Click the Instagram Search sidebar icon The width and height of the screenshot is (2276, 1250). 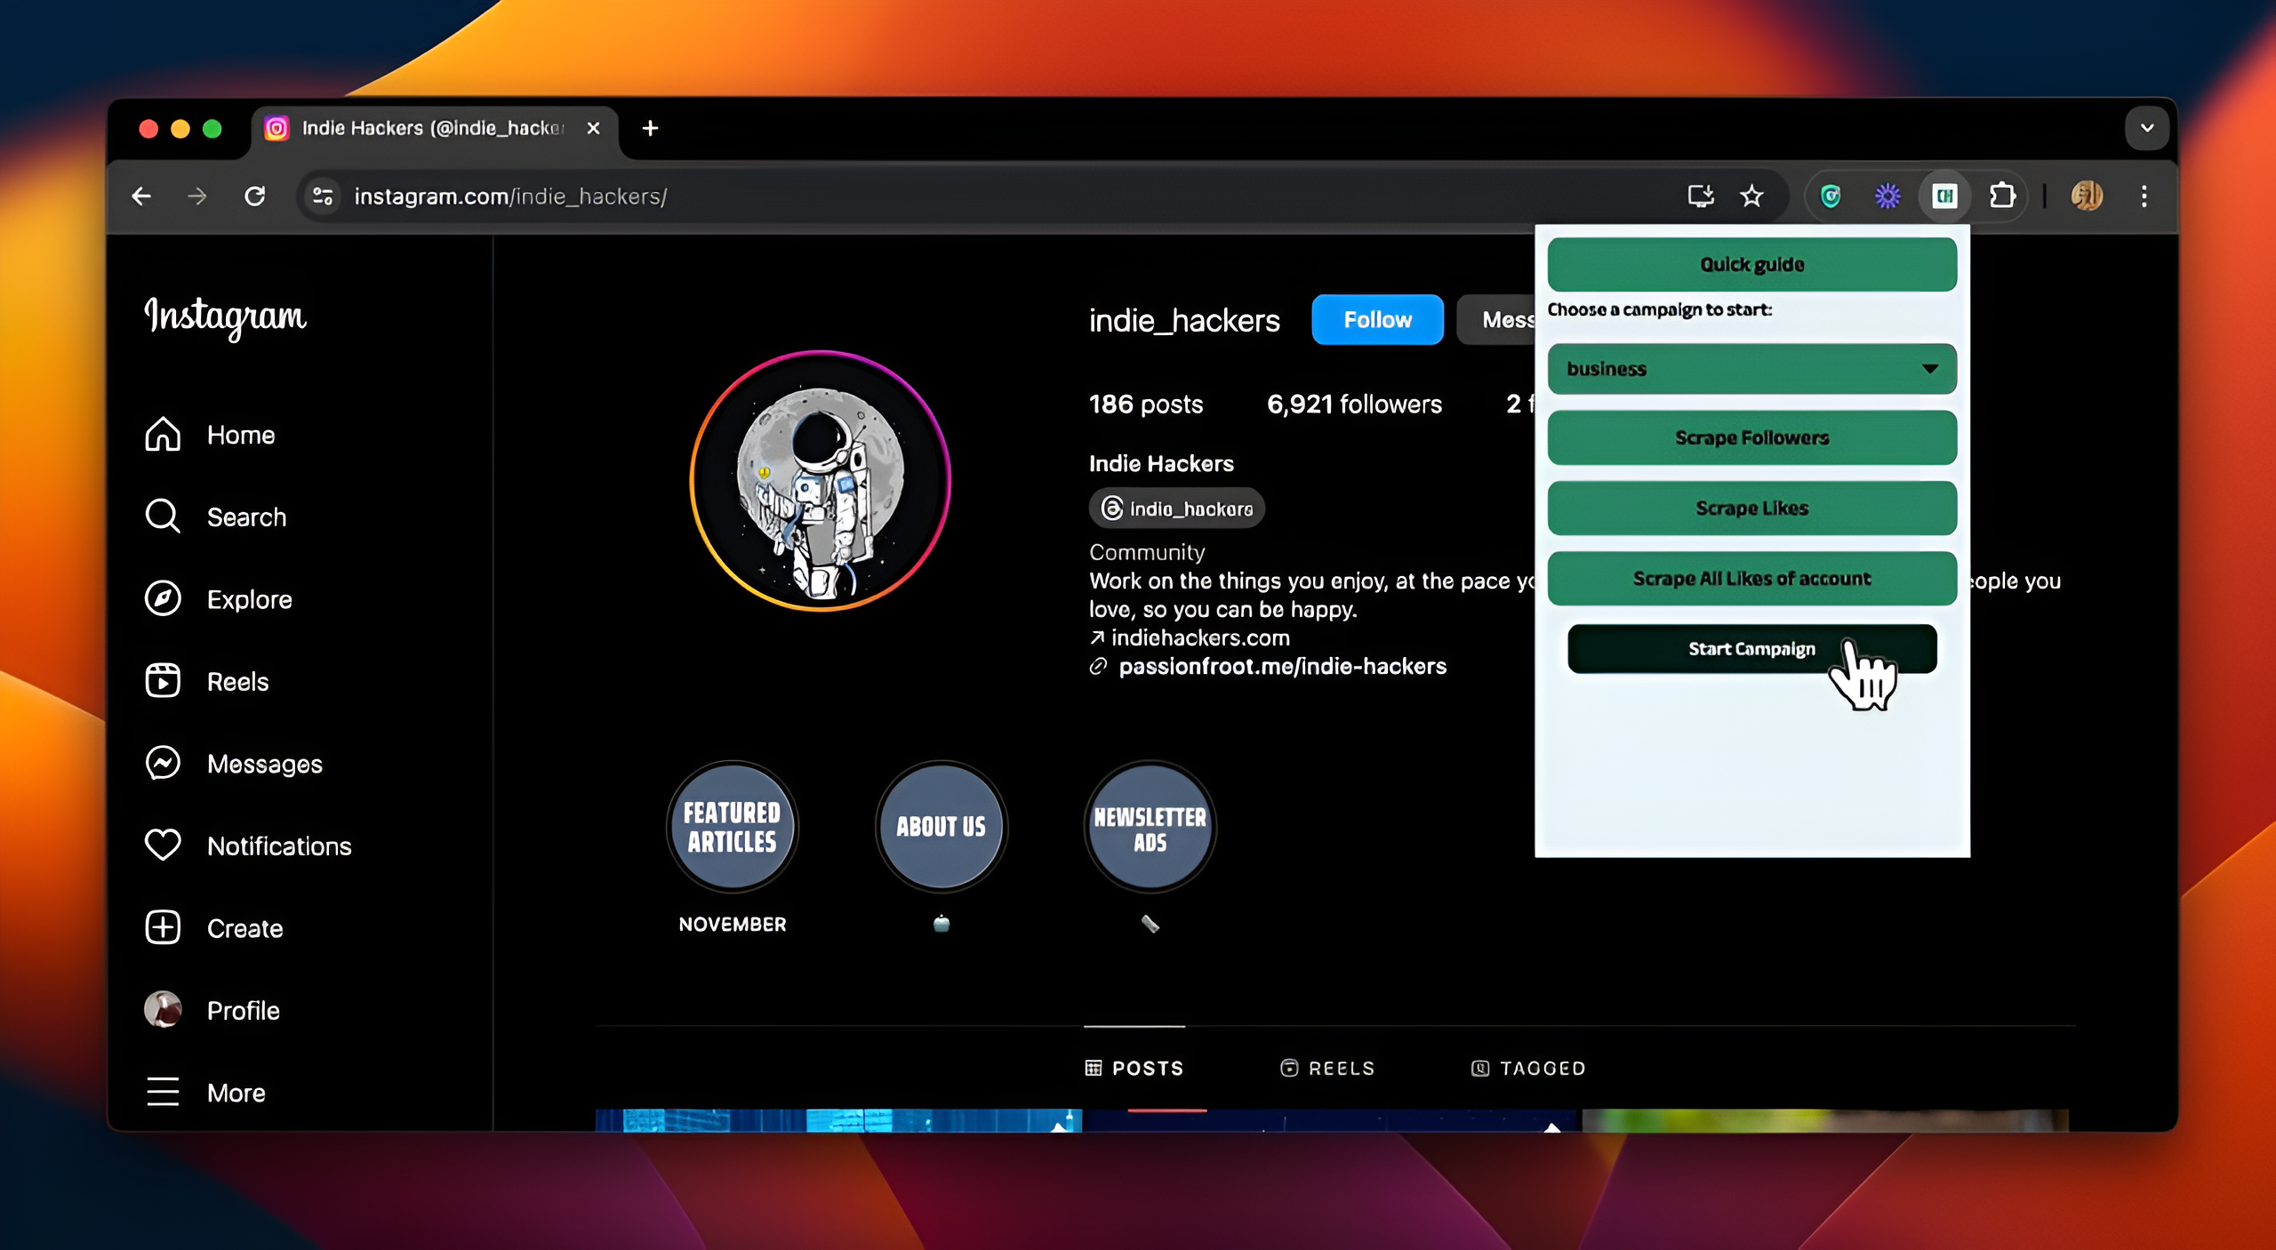click(x=164, y=516)
